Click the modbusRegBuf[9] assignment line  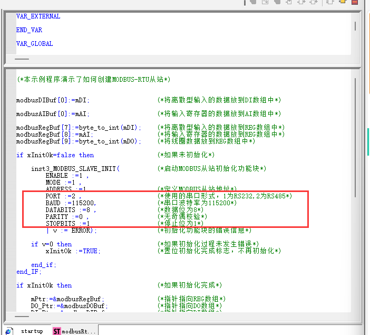click(79, 141)
